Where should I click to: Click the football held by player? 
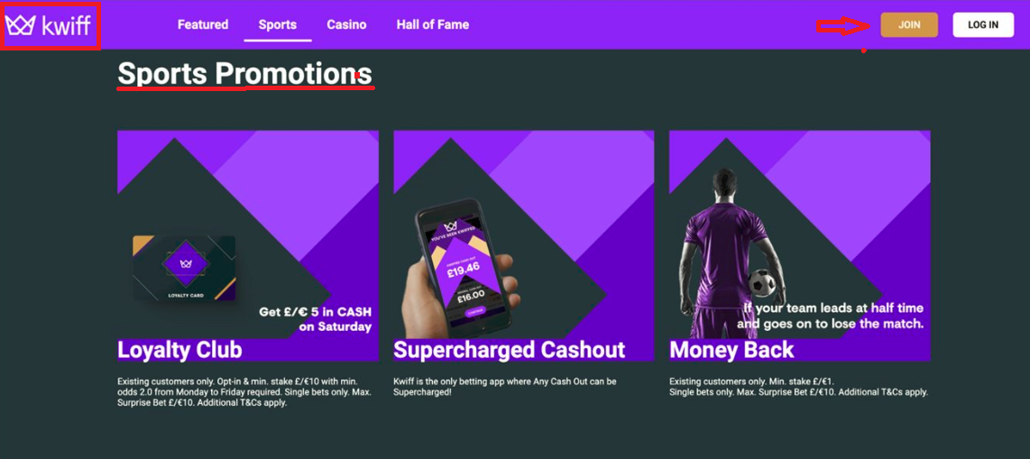point(762,283)
